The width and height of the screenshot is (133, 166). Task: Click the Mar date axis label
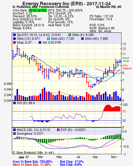(x=40, y=157)
